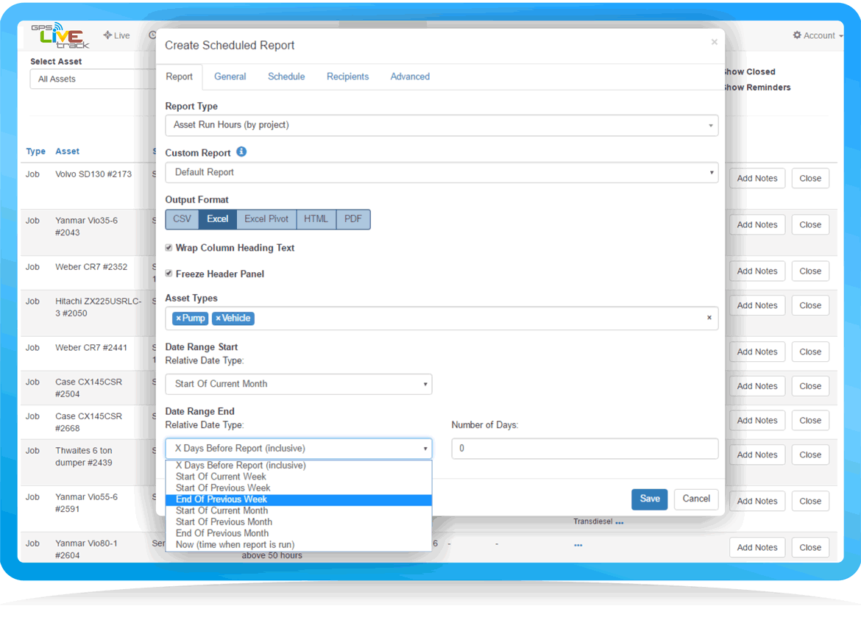The image size is (861, 620).
Task: Switch to the Schedule tab
Action: 286,76
